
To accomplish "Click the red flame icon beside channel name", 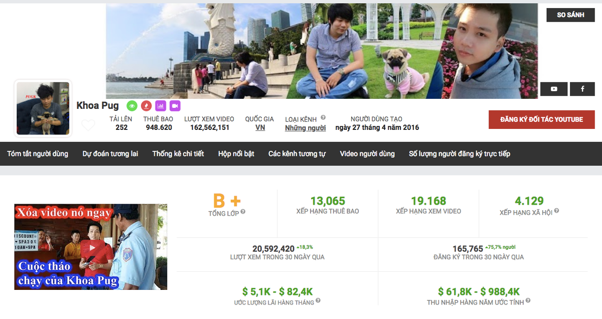I will (146, 106).
